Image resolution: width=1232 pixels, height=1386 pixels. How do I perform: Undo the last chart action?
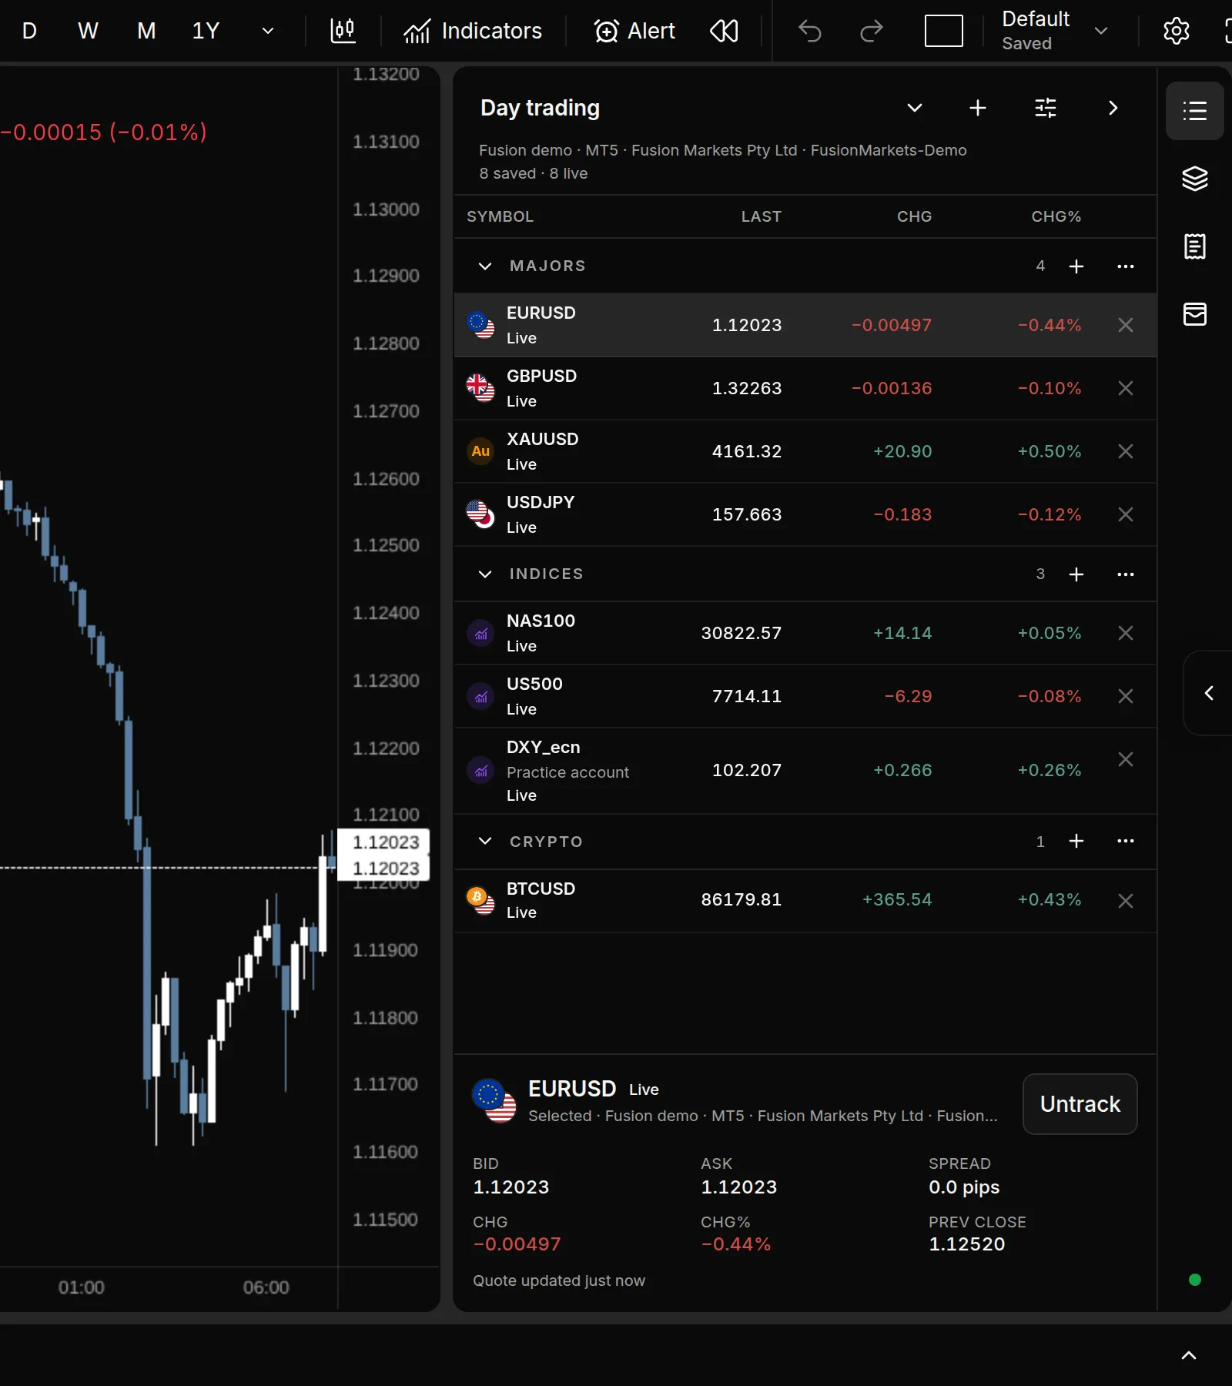pos(810,31)
